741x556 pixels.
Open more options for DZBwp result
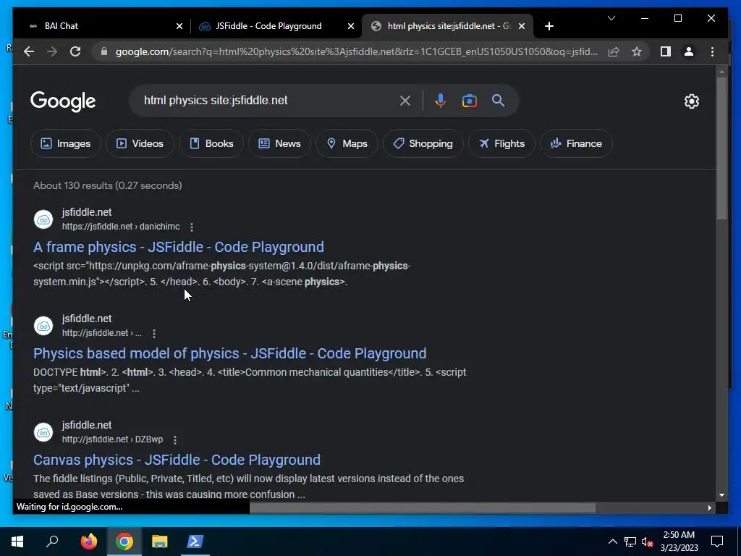pyautogui.click(x=175, y=440)
